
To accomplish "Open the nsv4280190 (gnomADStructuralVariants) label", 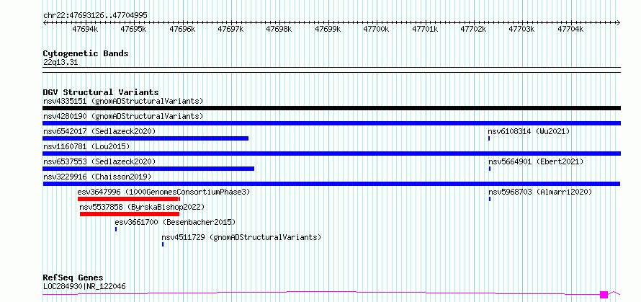I will [123, 116].
